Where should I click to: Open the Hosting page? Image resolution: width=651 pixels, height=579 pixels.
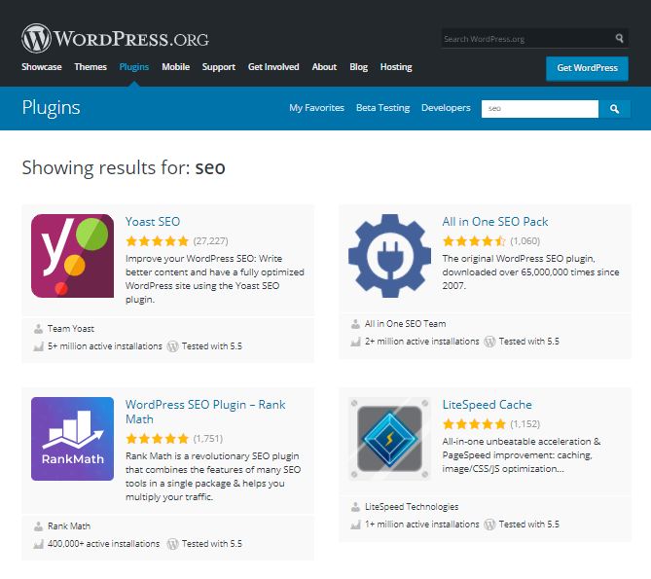[396, 67]
